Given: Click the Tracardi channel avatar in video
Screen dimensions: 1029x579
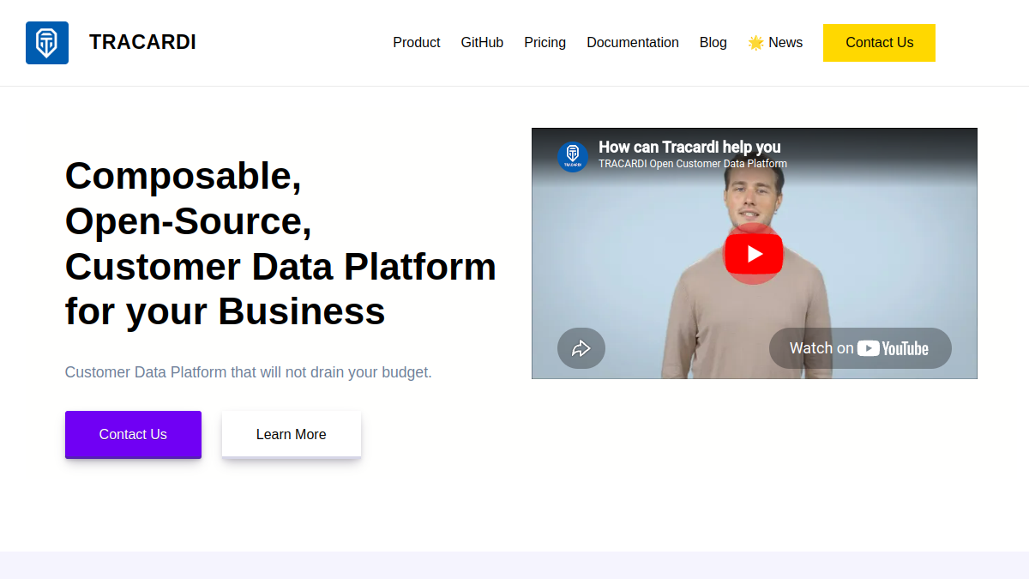Looking at the screenshot, I should pyautogui.click(x=573, y=157).
